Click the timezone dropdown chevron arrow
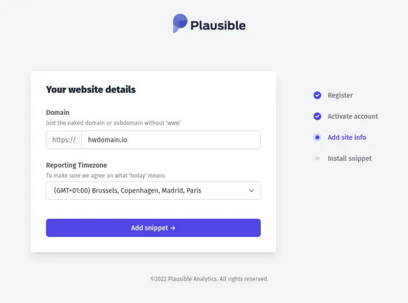408x303 pixels. 251,191
